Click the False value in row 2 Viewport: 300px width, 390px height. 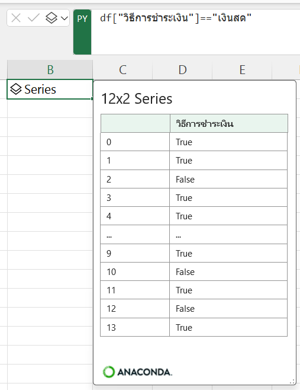[185, 180]
